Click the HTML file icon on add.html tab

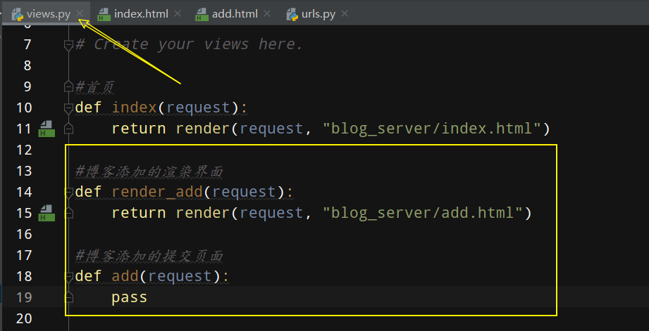pos(202,15)
